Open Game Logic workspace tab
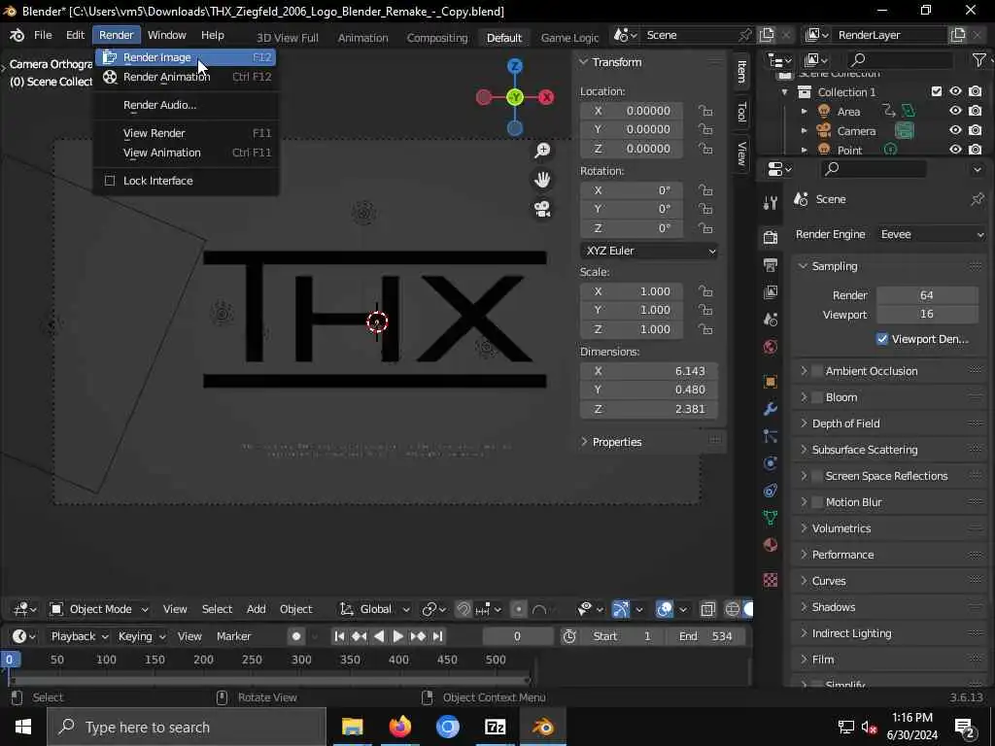 pos(569,38)
